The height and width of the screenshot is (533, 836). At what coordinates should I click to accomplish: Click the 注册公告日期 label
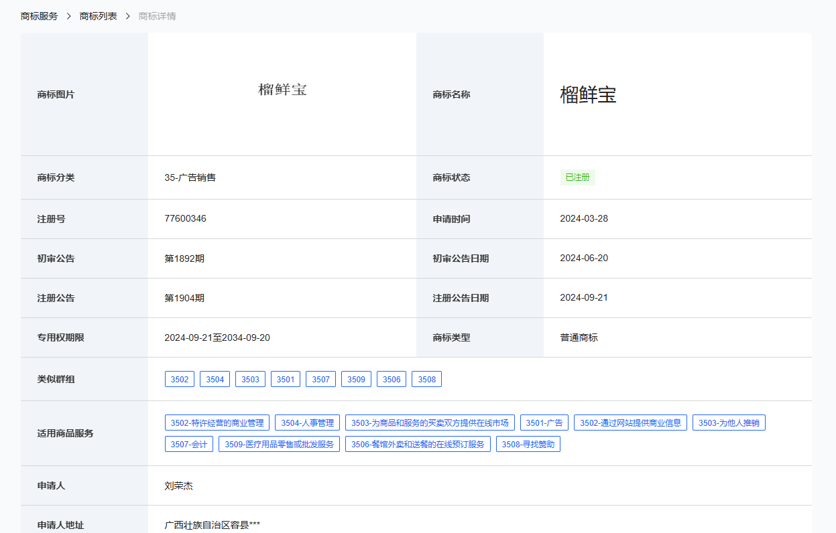[x=461, y=297]
